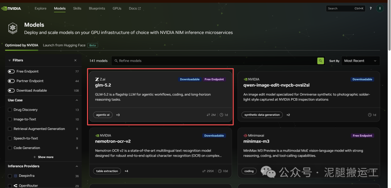Show more use case filters

click(43, 157)
